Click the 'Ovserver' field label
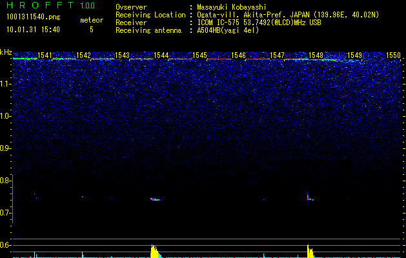Viewport: 406px width, 258px height. click(131, 7)
